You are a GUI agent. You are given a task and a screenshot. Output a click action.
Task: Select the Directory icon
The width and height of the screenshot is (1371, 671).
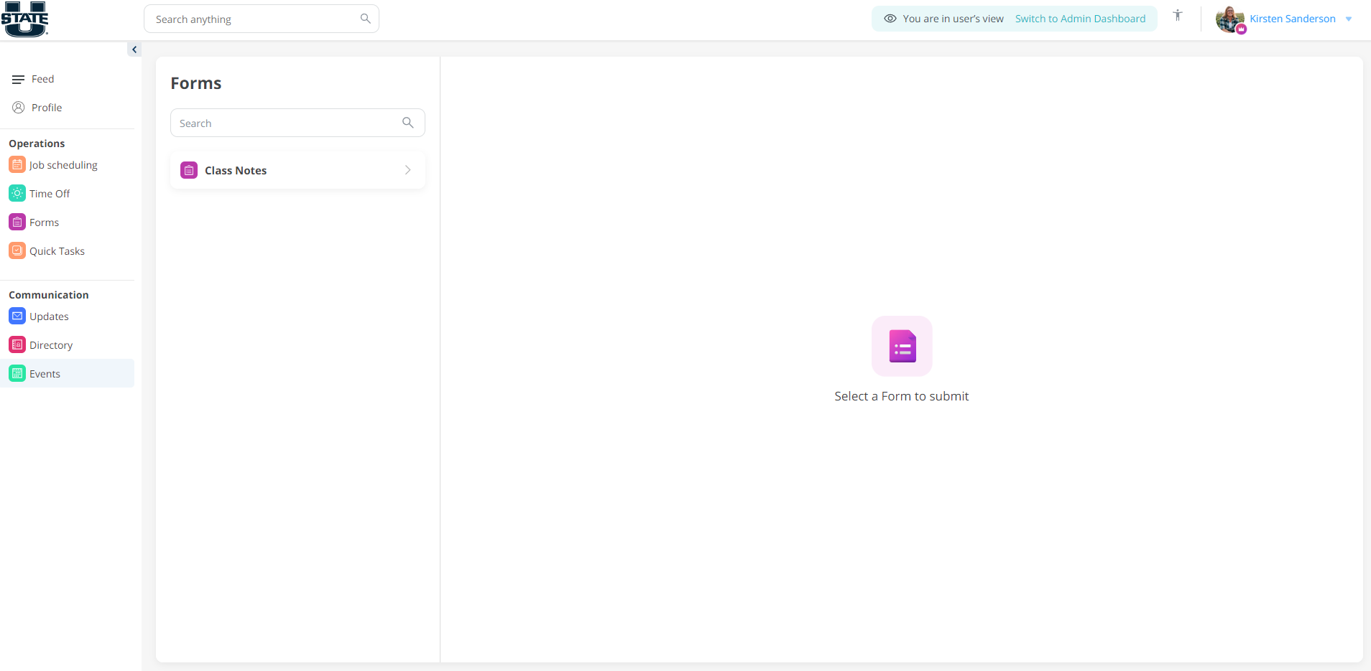pyautogui.click(x=17, y=344)
